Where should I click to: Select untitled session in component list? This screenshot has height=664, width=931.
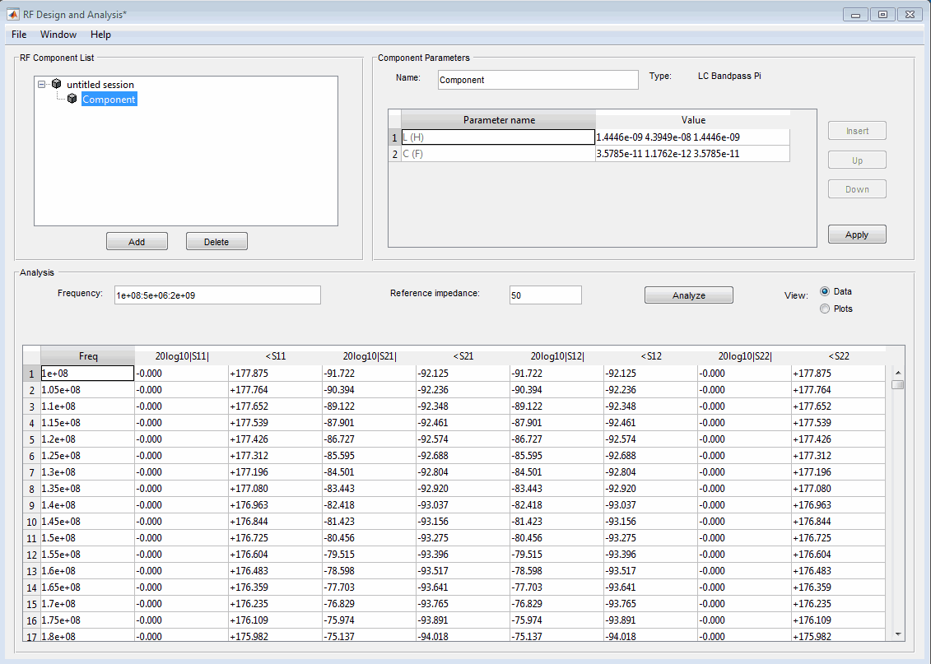[x=100, y=84]
